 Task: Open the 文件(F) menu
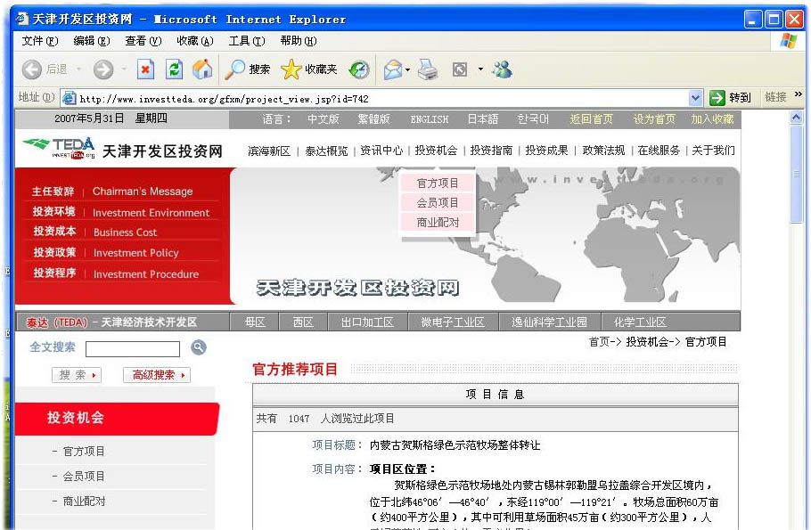(40, 41)
